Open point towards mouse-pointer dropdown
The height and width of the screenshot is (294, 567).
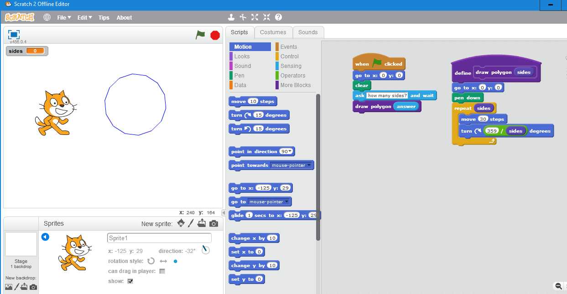pos(309,165)
